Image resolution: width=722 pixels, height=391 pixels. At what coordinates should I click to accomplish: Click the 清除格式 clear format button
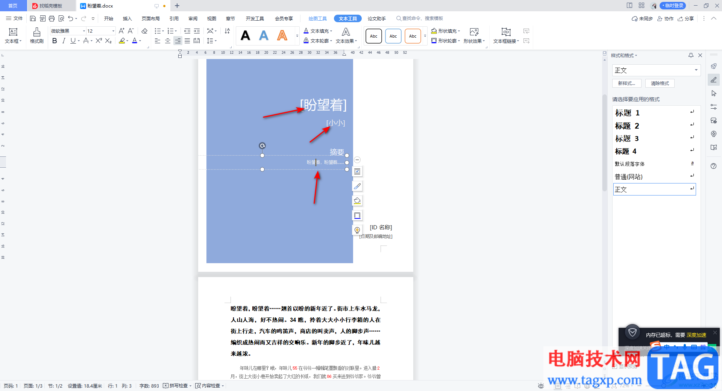click(x=660, y=83)
